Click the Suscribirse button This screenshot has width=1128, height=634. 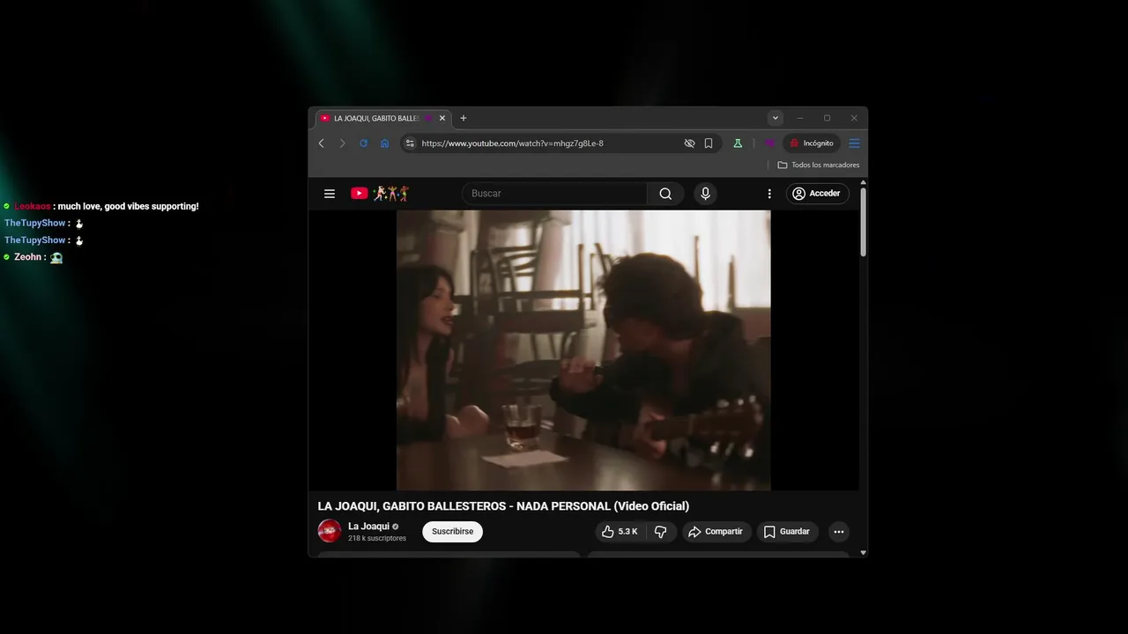coord(452,532)
